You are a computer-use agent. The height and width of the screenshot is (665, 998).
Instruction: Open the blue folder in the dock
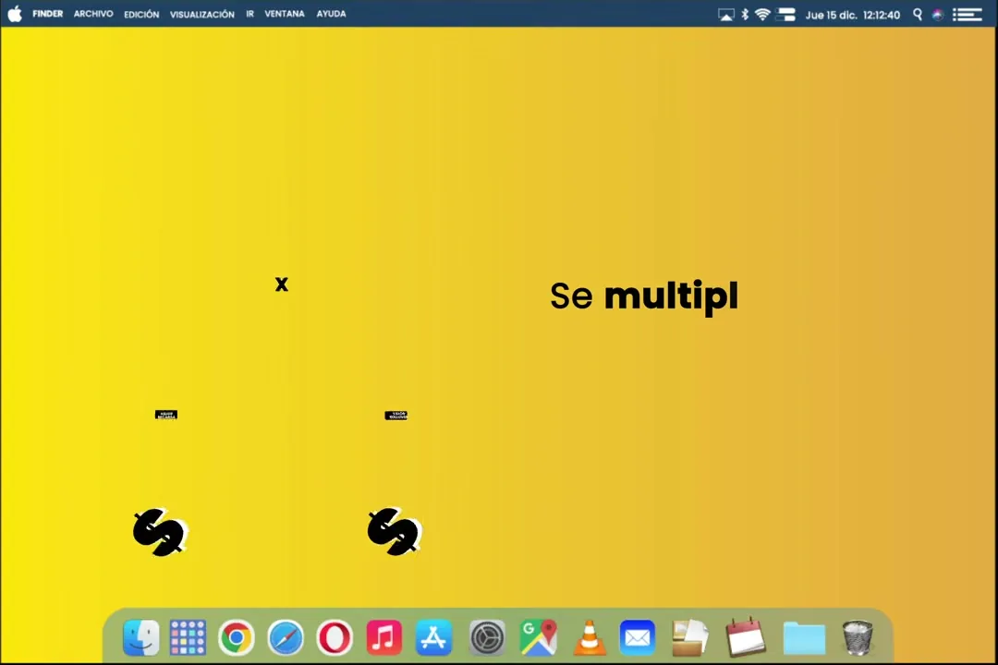click(x=804, y=637)
